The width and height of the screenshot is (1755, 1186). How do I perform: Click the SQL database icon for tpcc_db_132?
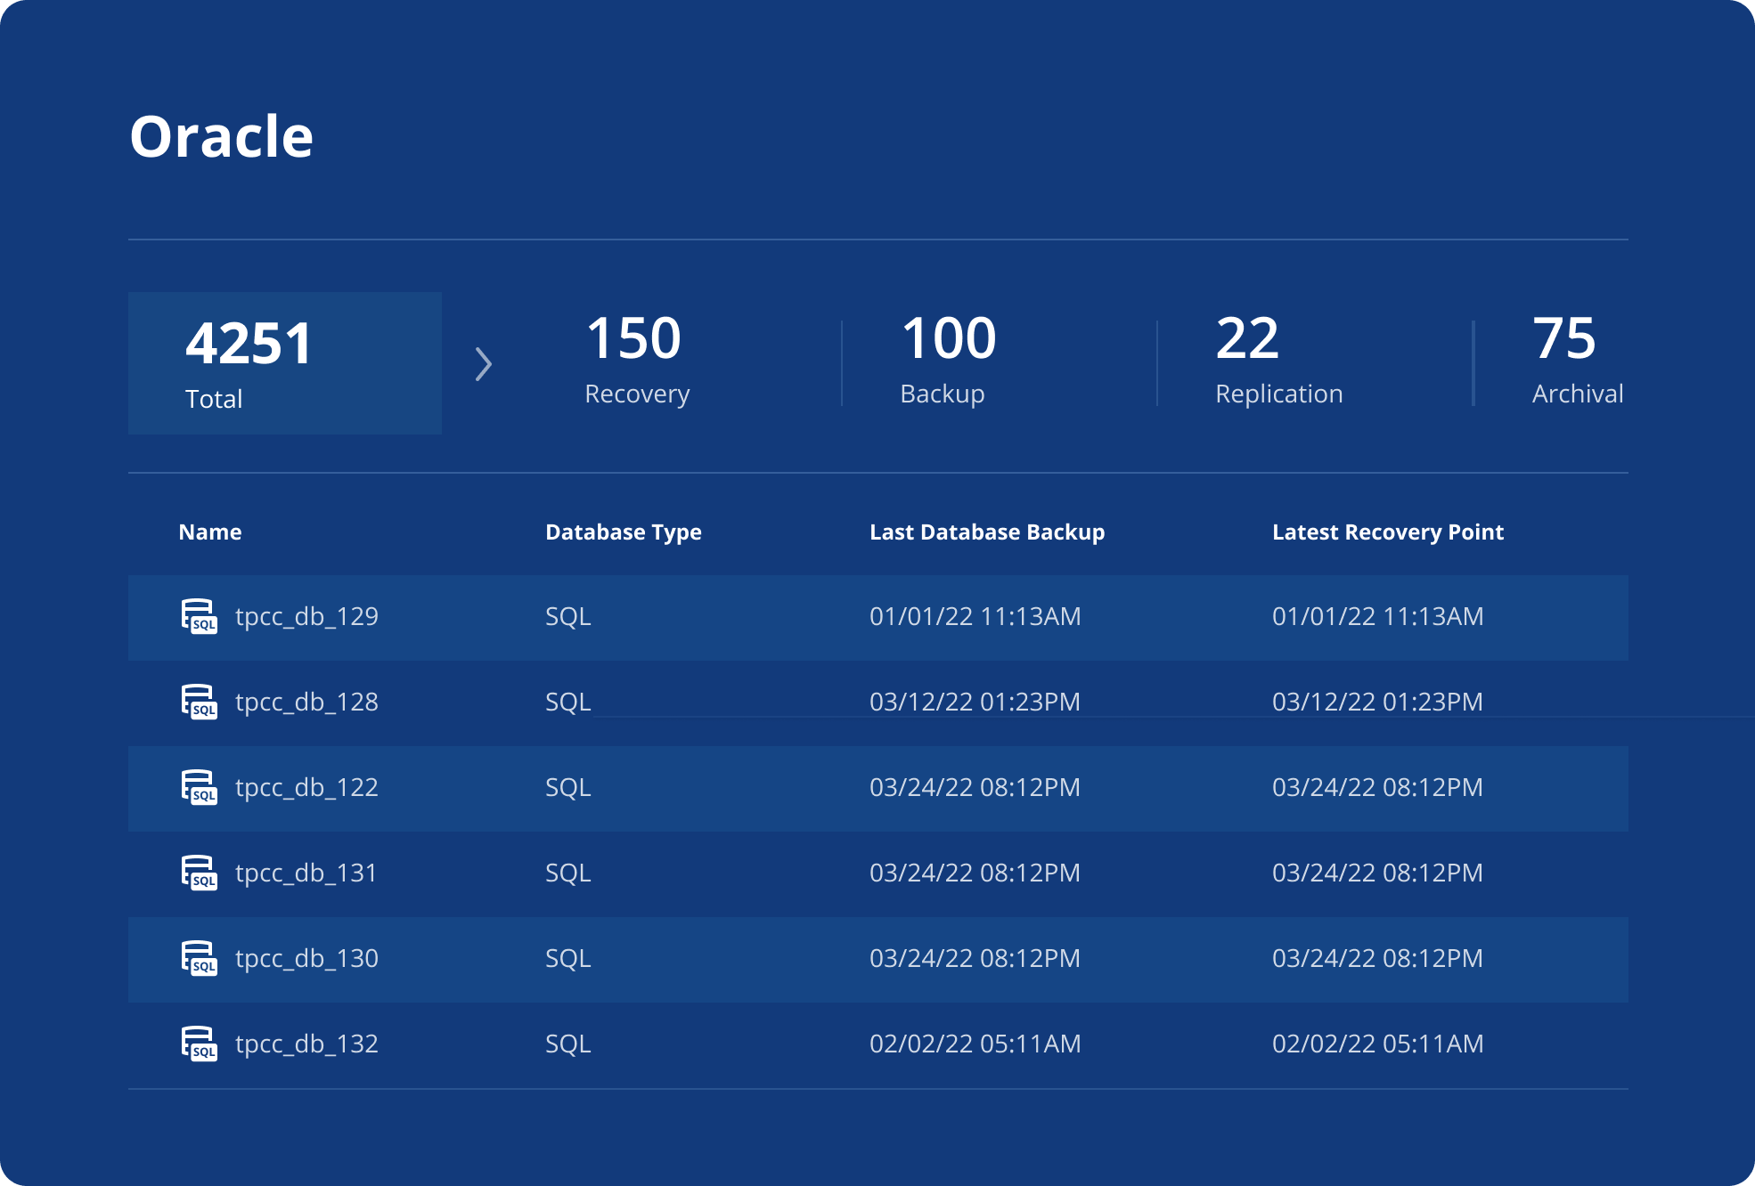pyautogui.click(x=199, y=1044)
